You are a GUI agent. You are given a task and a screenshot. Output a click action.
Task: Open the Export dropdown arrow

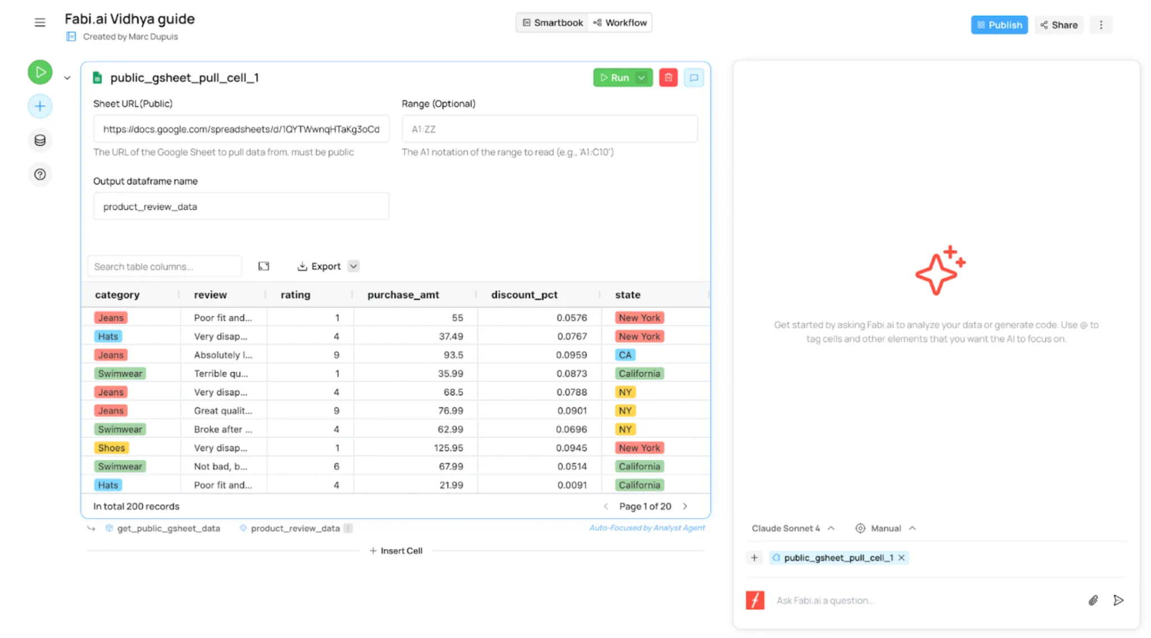[x=354, y=266]
